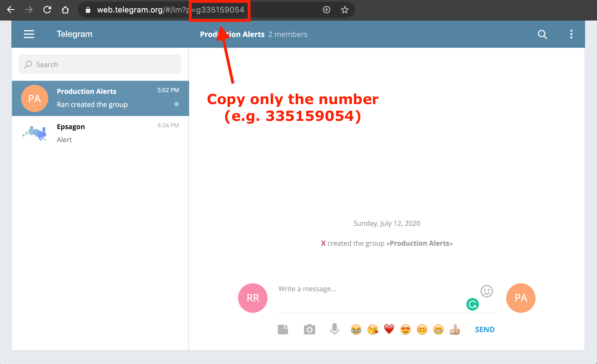This screenshot has height=364, width=597.
Task: Insert the thumbs up emoji
Action: tap(455, 330)
